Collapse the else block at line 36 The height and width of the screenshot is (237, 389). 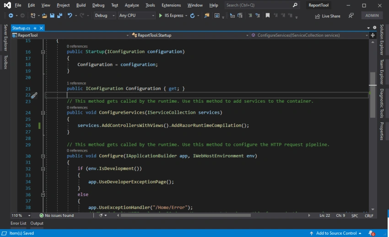pos(43,195)
